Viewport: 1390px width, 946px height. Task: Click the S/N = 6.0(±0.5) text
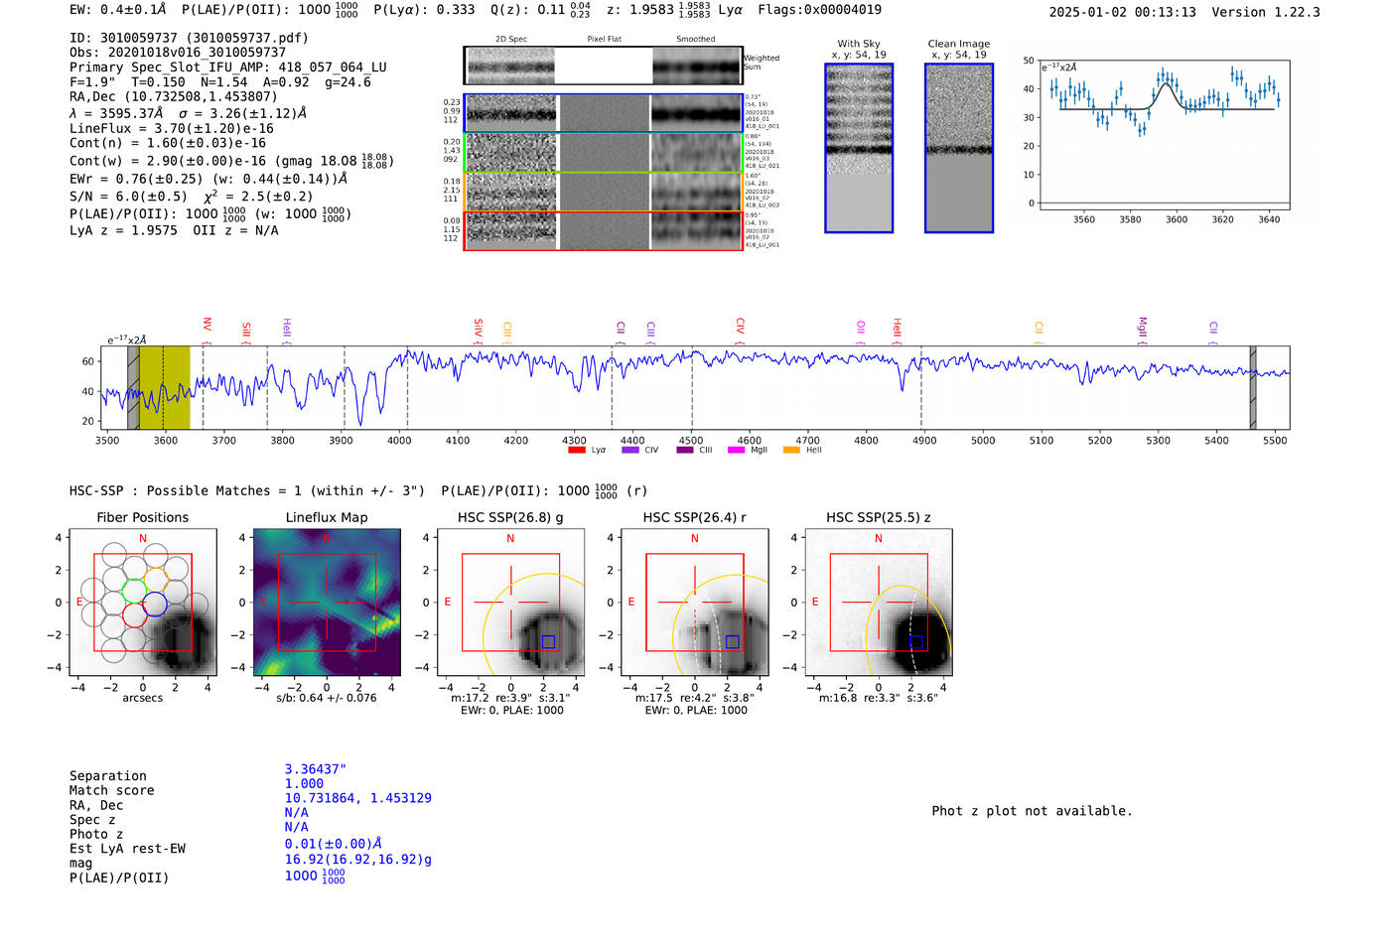pyautogui.click(x=128, y=197)
